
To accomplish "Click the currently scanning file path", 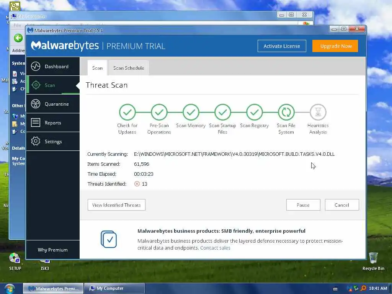I will (x=234, y=154).
